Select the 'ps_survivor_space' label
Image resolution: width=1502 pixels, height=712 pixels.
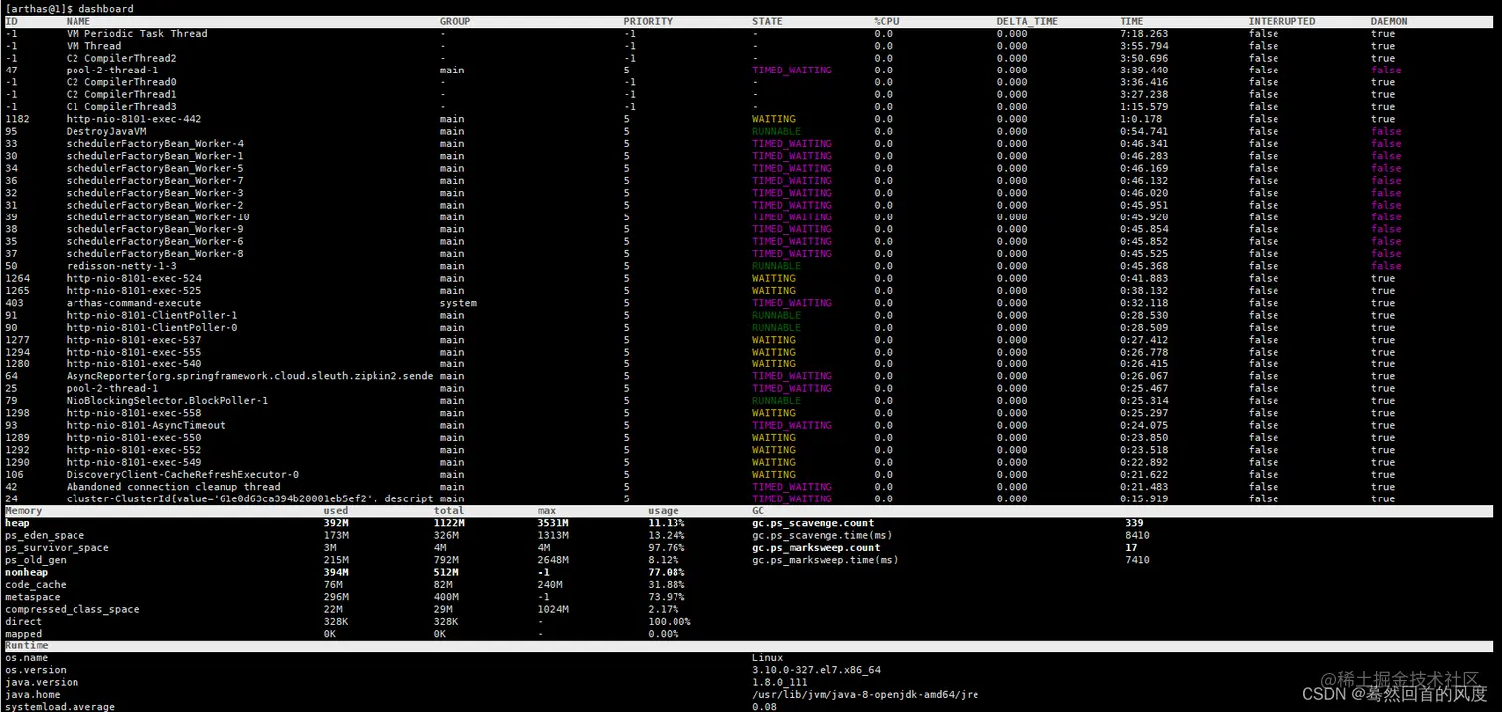coord(57,548)
